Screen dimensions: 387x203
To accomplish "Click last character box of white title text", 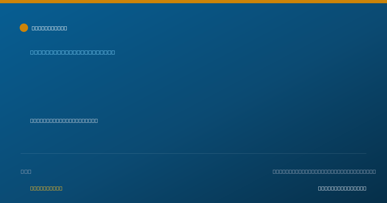I will 65,28.
